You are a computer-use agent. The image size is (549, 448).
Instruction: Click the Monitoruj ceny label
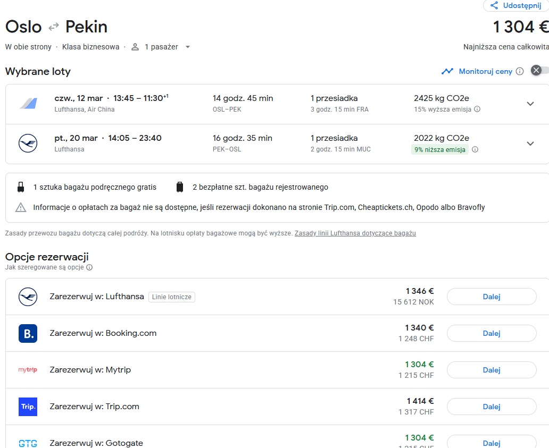(485, 71)
